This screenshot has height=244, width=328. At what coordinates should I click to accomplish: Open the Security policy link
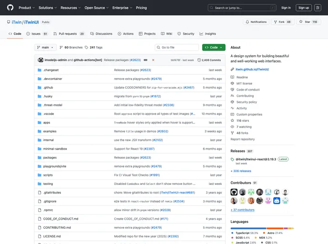(246, 102)
